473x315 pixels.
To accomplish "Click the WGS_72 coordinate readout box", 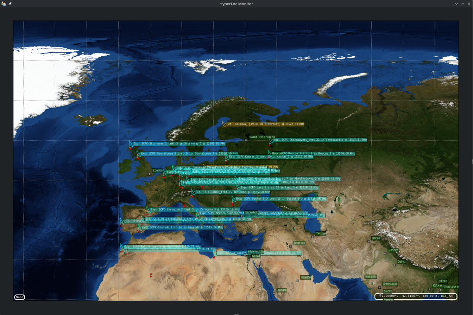I will point(416,296).
